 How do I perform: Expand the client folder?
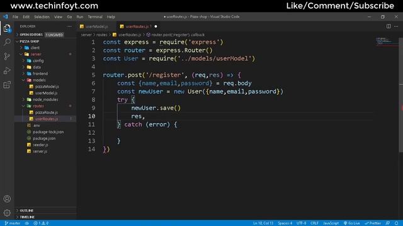click(x=45, y=48)
